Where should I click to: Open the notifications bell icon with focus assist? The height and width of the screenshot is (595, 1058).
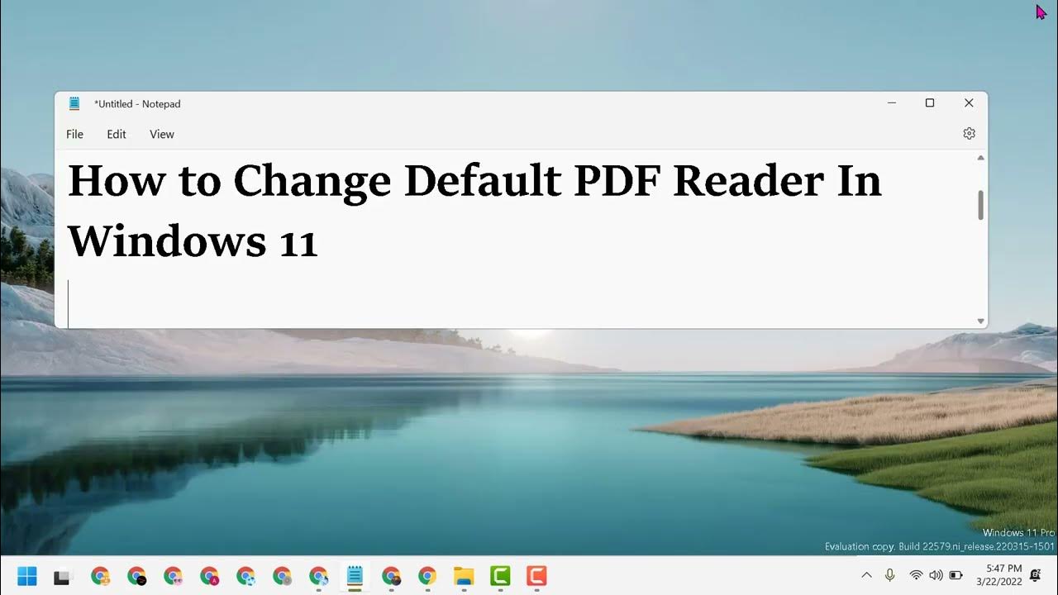(x=1036, y=575)
